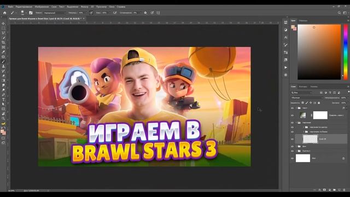Collapse the персонажи layer group

pyautogui.click(x=296, y=123)
